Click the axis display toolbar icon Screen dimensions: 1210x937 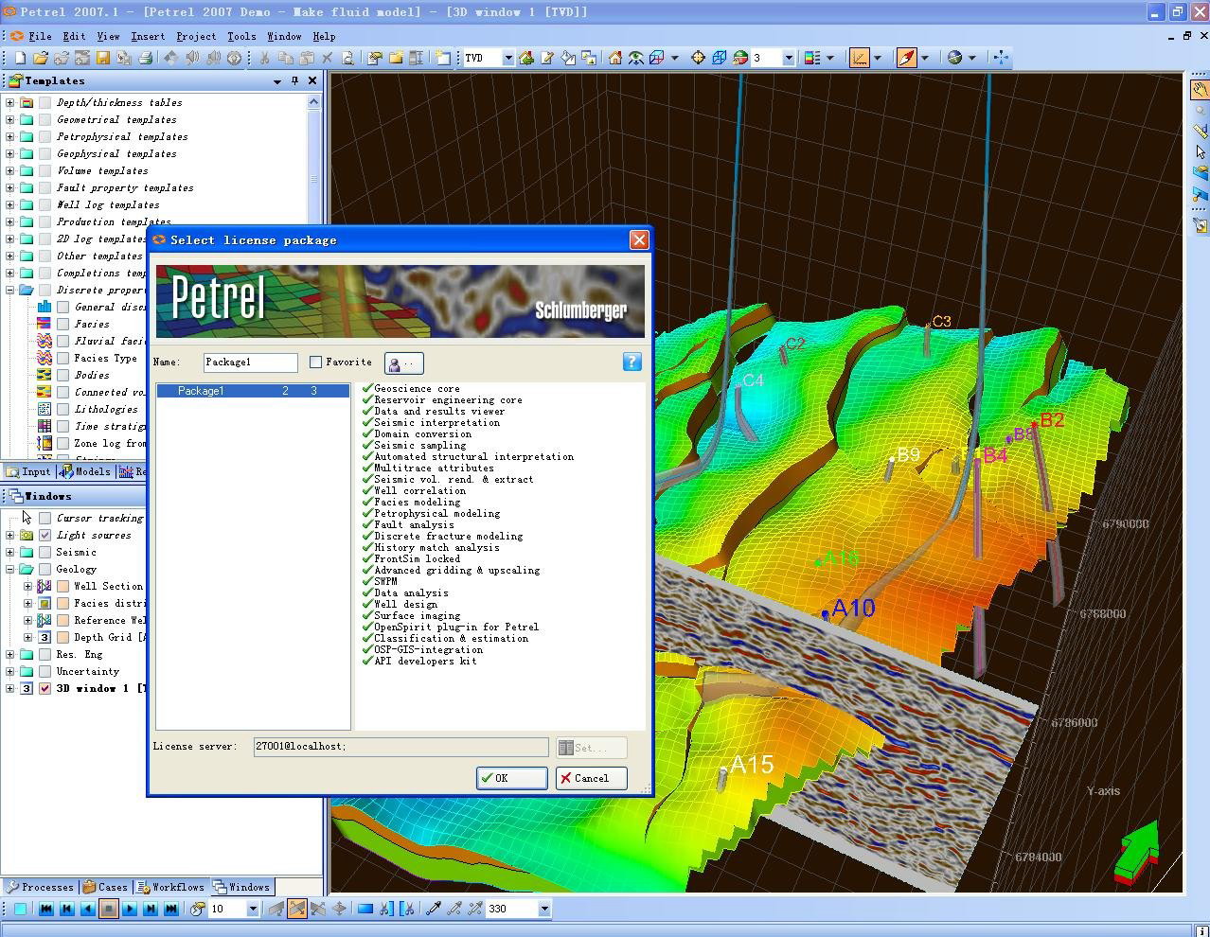coord(860,58)
